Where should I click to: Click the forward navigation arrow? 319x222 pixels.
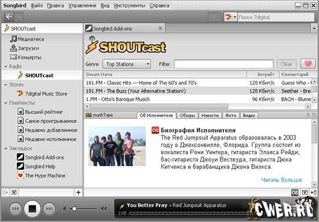[19, 17]
